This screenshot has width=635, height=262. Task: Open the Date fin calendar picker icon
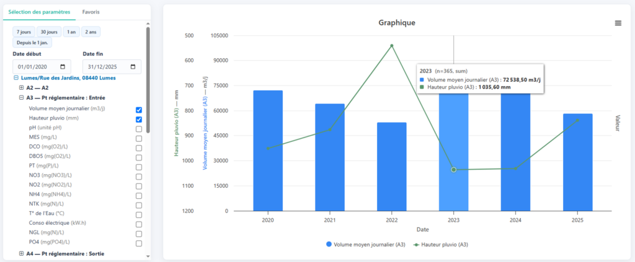pos(133,67)
